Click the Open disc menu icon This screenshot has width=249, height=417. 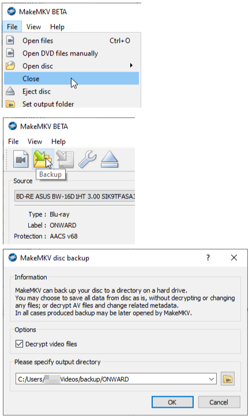pyautogui.click(x=10, y=66)
